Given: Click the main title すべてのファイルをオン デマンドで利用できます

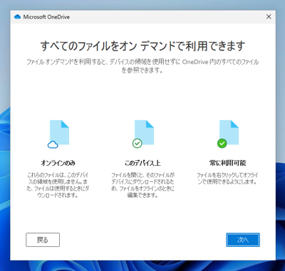Looking at the screenshot, I should point(142,46).
